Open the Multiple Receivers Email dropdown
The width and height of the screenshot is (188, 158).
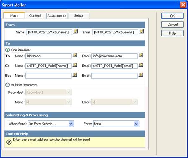click(114, 102)
